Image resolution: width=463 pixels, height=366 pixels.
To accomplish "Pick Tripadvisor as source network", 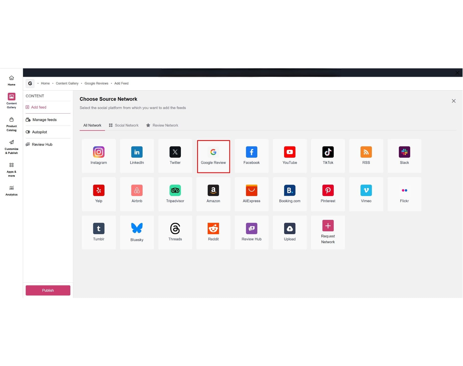I will coord(175,194).
